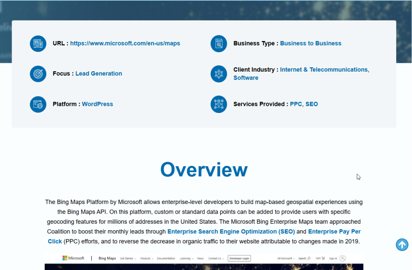Click the Platform gear window icon
Image resolution: width=412 pixels, height=270 pixels.
point(38,104)
